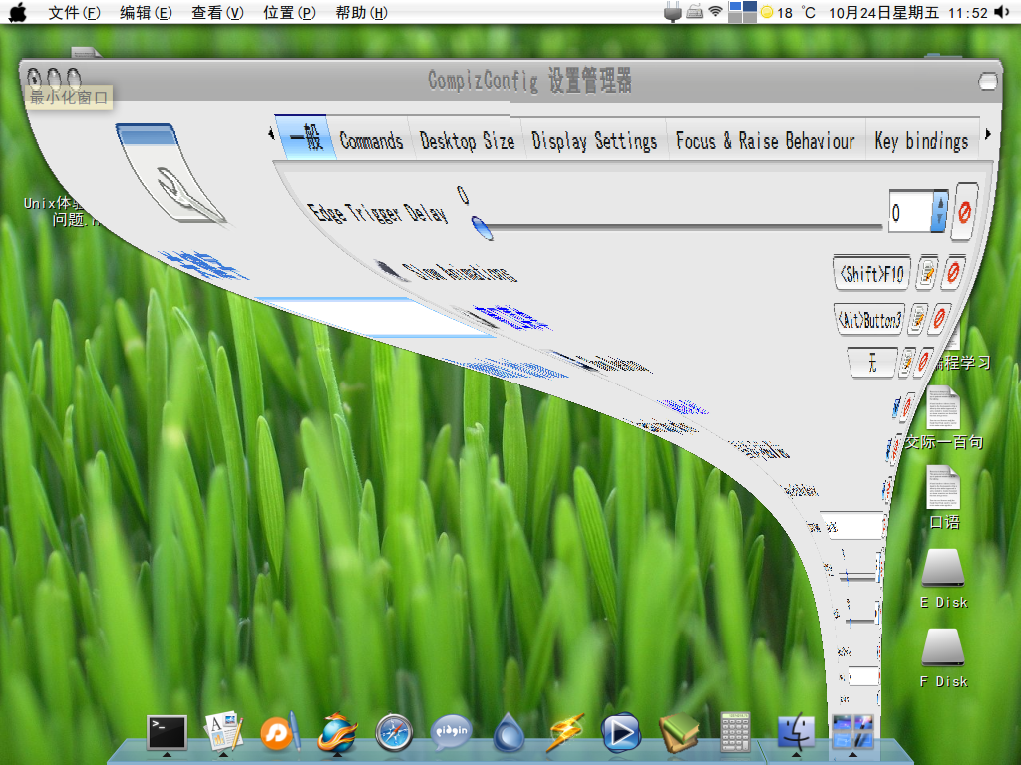Image resolution: width=1021 pixels, height=765 pixels.
Task: Switch to the Commands tab
Action: pyautogui.click(x=371, y=139)
